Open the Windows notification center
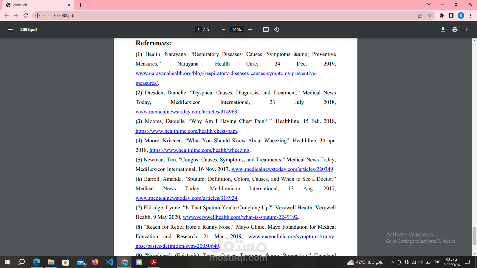 [467, 262]
